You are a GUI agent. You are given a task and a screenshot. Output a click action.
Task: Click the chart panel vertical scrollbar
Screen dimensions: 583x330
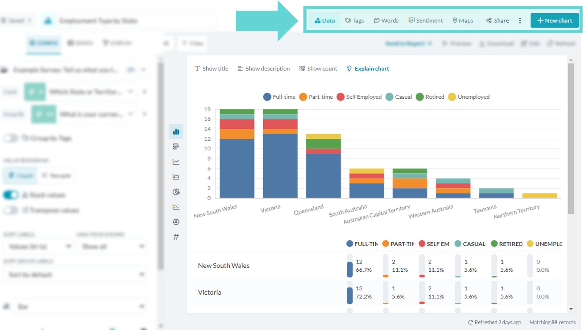point(571,139)
